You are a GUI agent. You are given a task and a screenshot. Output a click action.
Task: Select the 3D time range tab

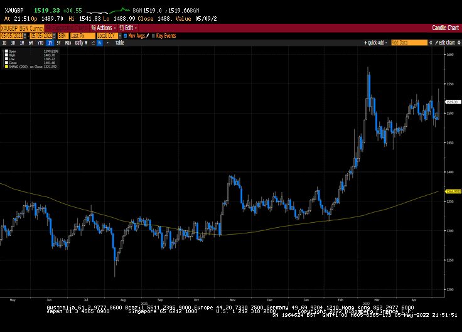(13, 43)
